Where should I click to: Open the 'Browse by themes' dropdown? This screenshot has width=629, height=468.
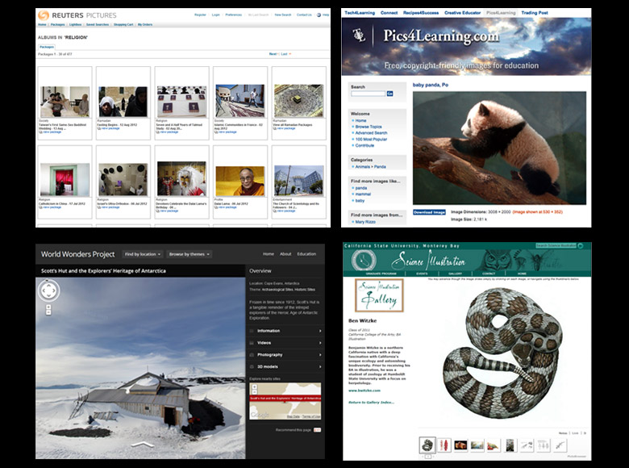point(190,254)
